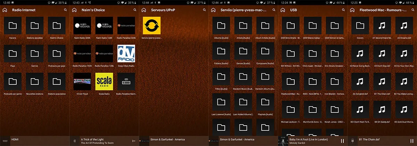Open Radio Paradise Naim network station tile
Image resolution: width=417 pixels, height=146 pixels.
pyautogui.click(x=126, y=81)
